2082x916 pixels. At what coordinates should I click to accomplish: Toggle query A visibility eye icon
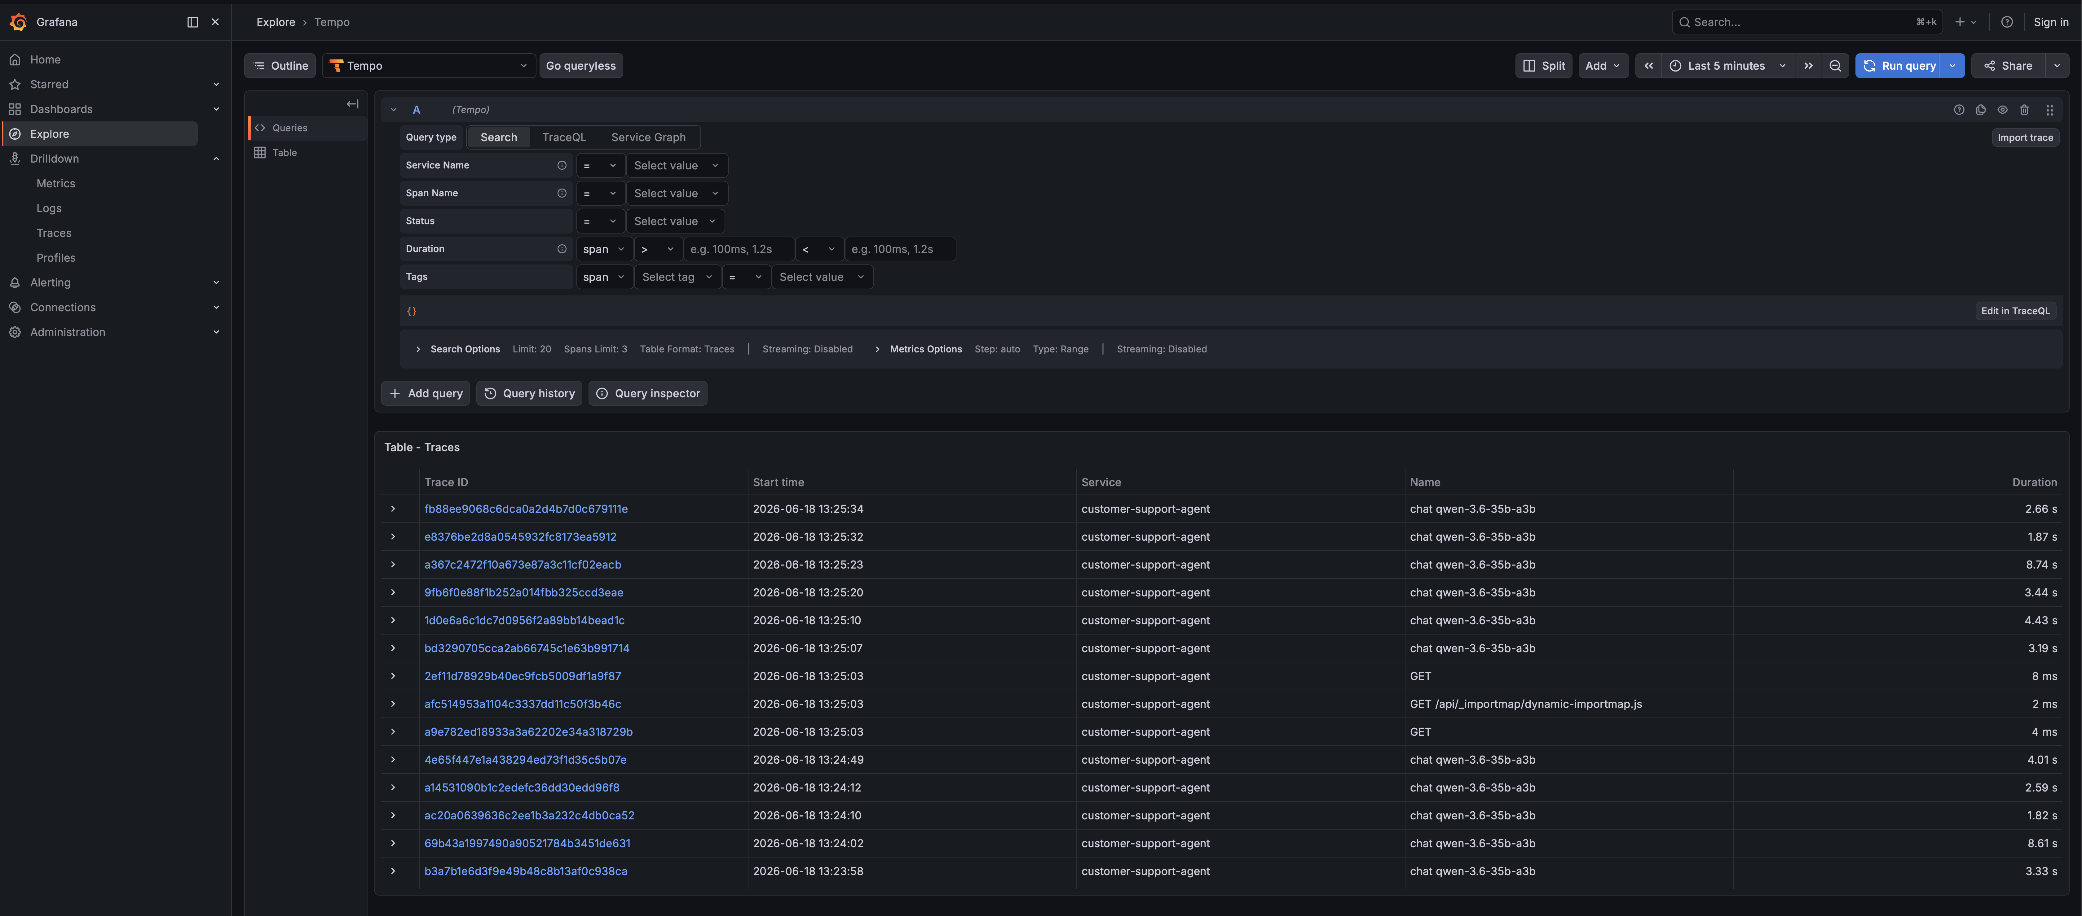pos(2002,110)
